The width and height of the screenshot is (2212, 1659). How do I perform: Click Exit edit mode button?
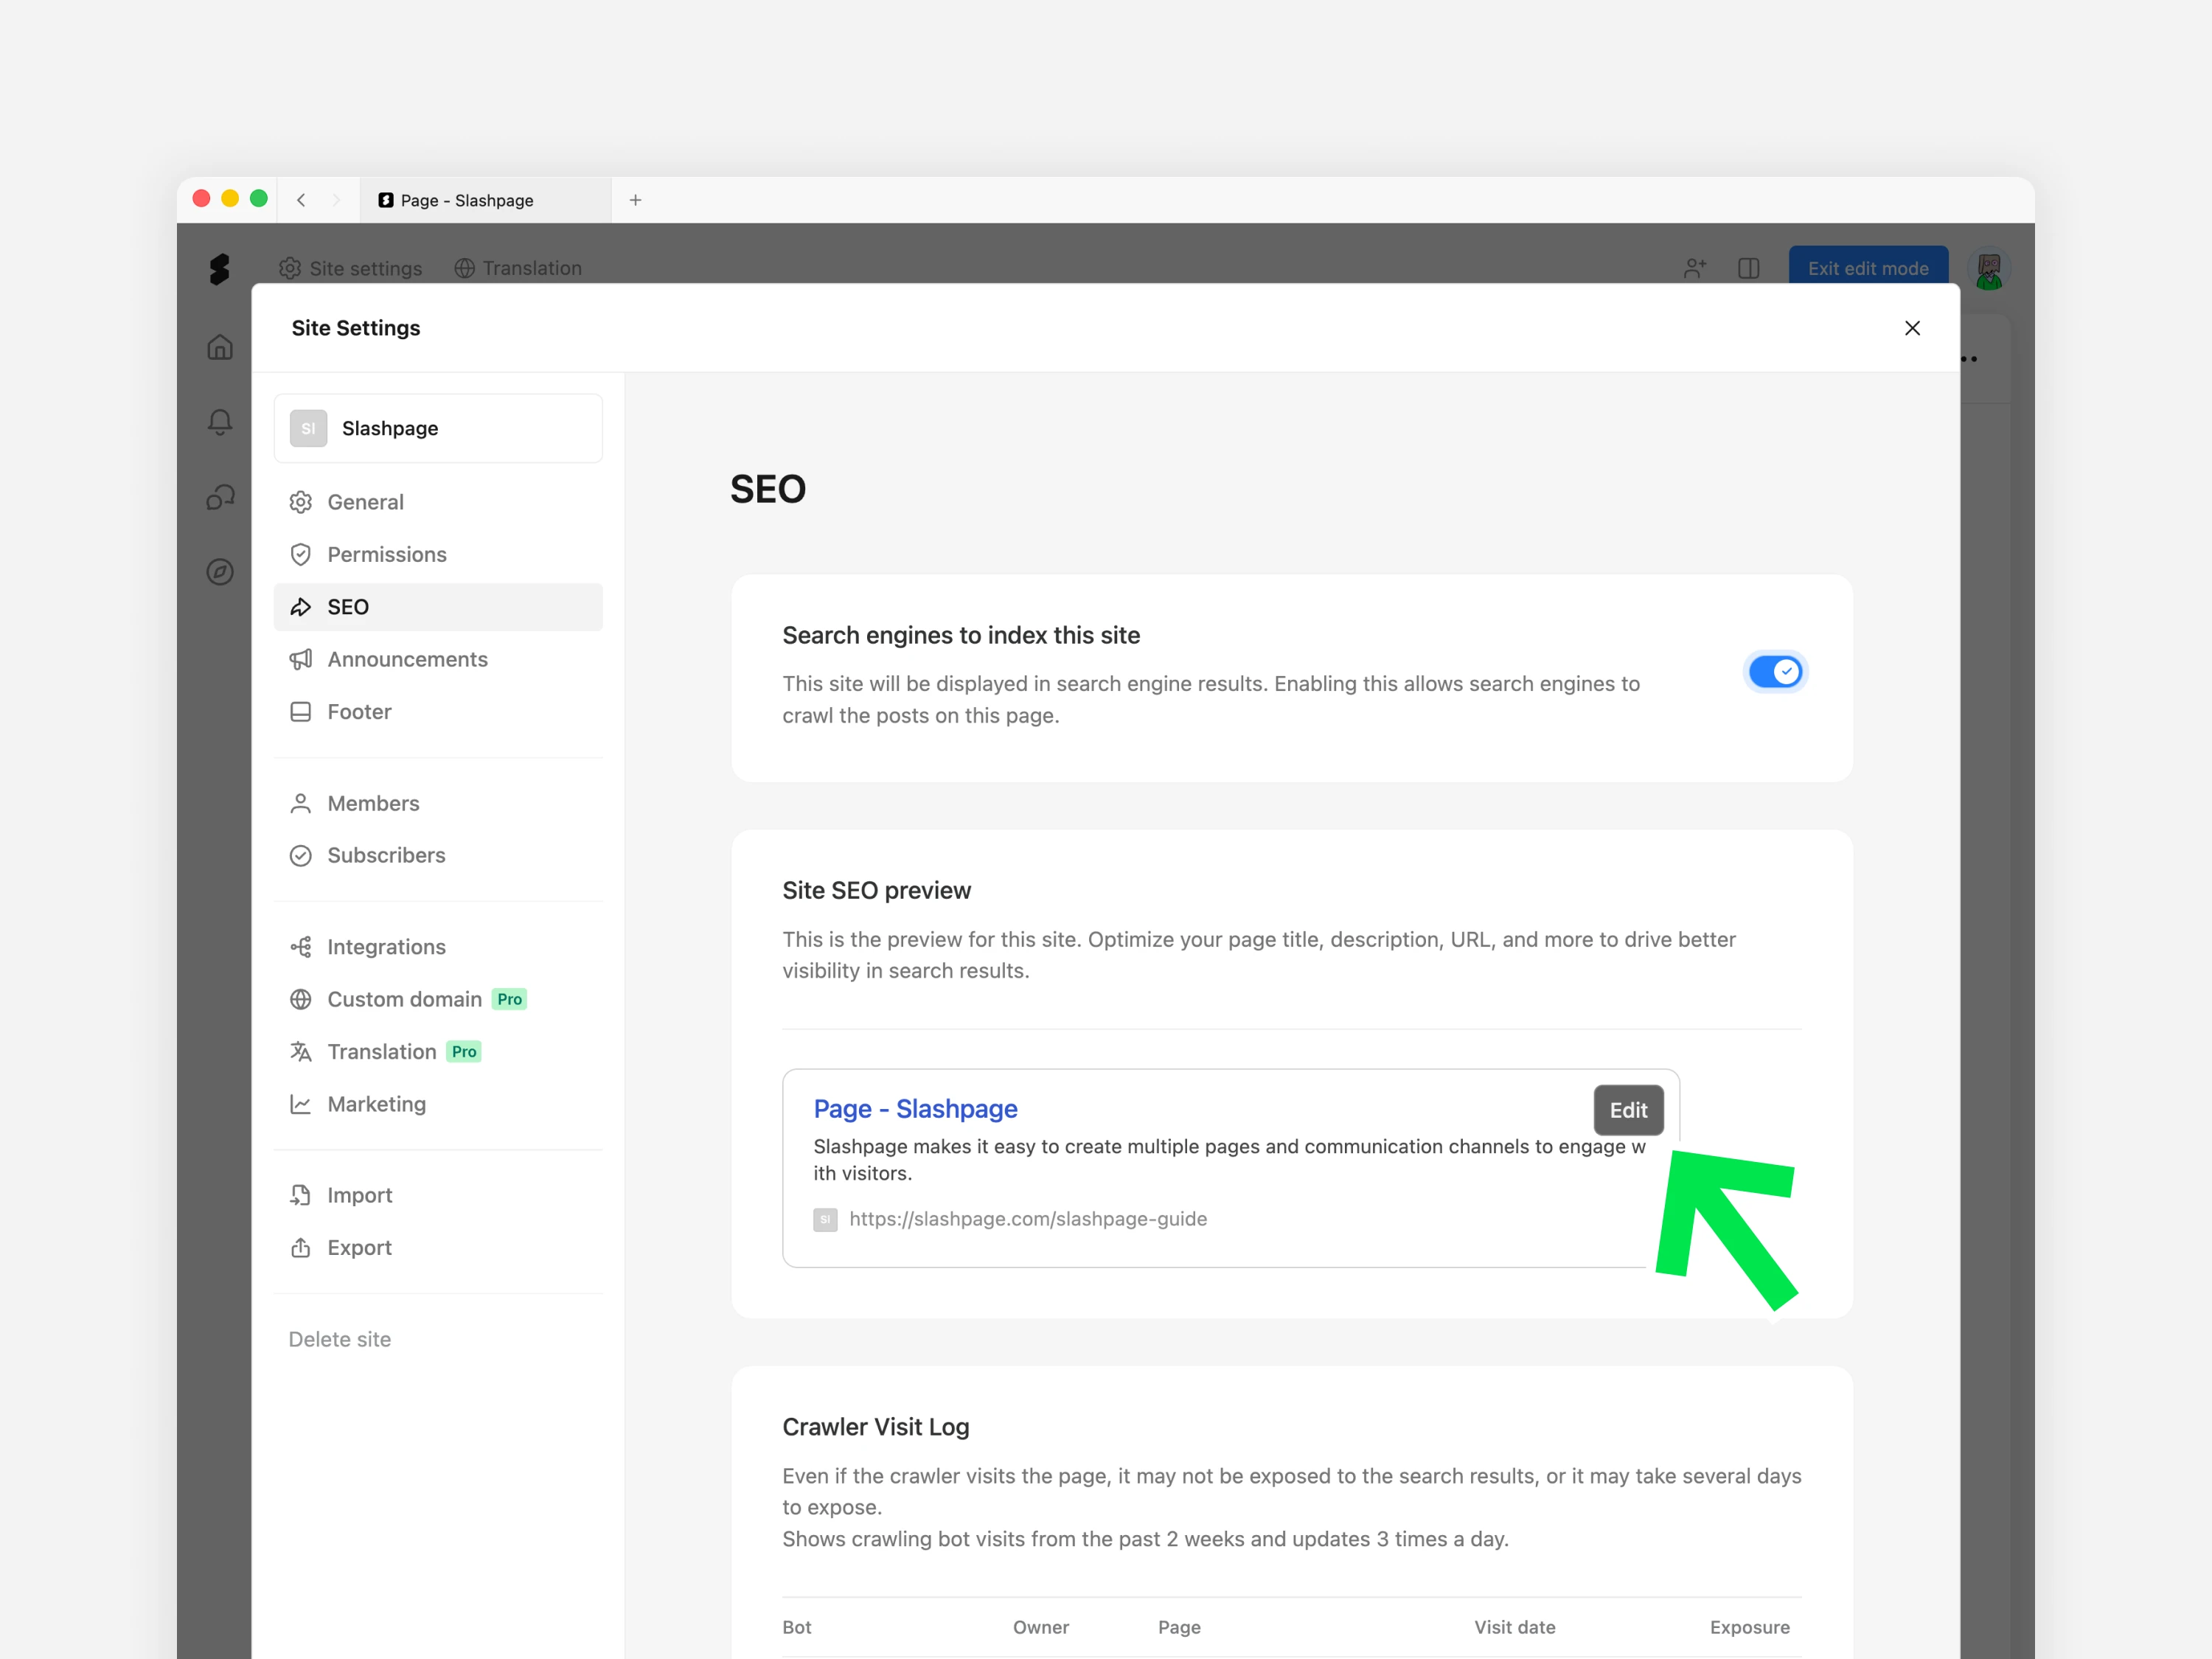point(1867,268)
